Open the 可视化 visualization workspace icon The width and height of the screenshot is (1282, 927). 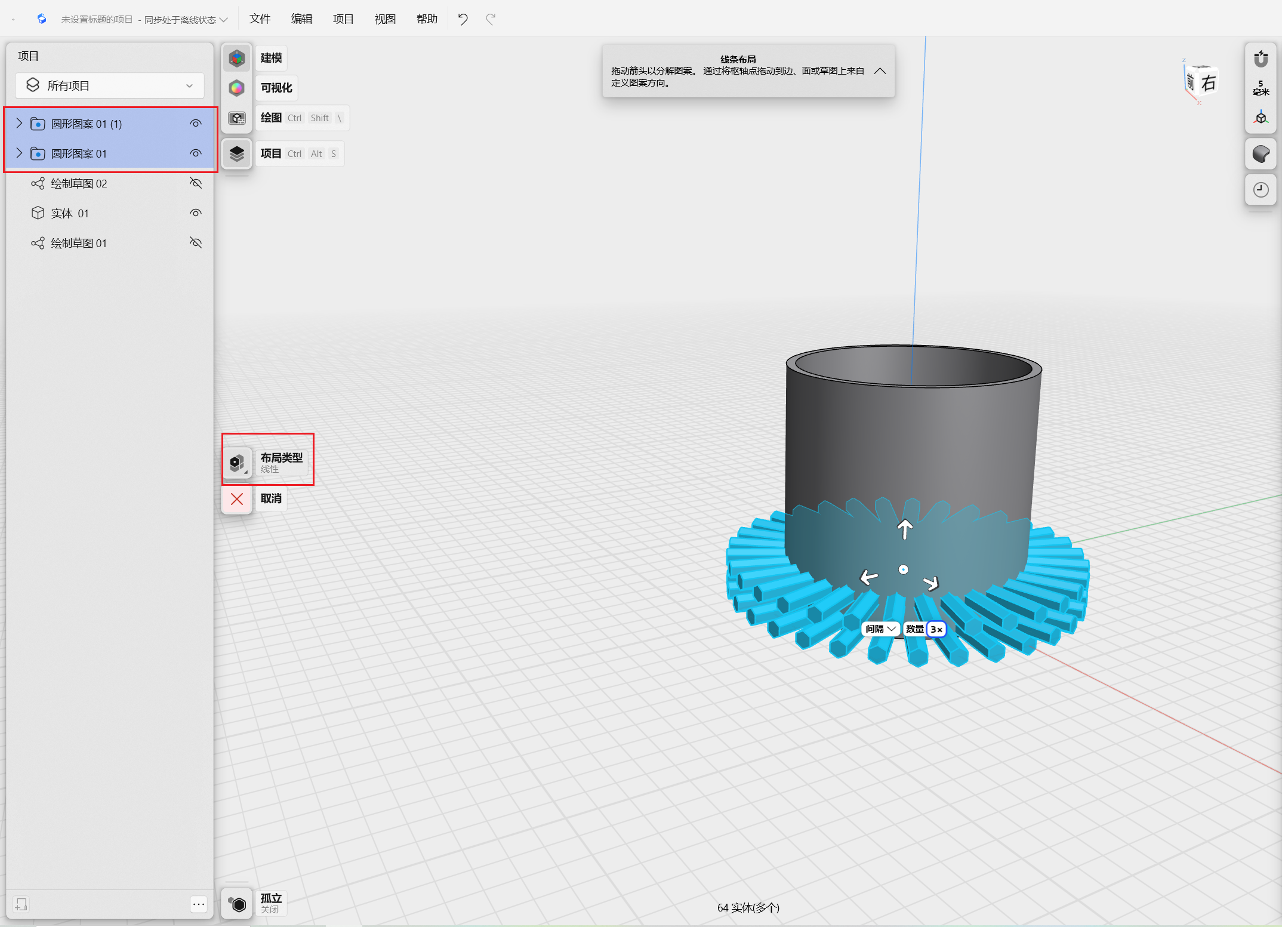click(x=237, y=88)
